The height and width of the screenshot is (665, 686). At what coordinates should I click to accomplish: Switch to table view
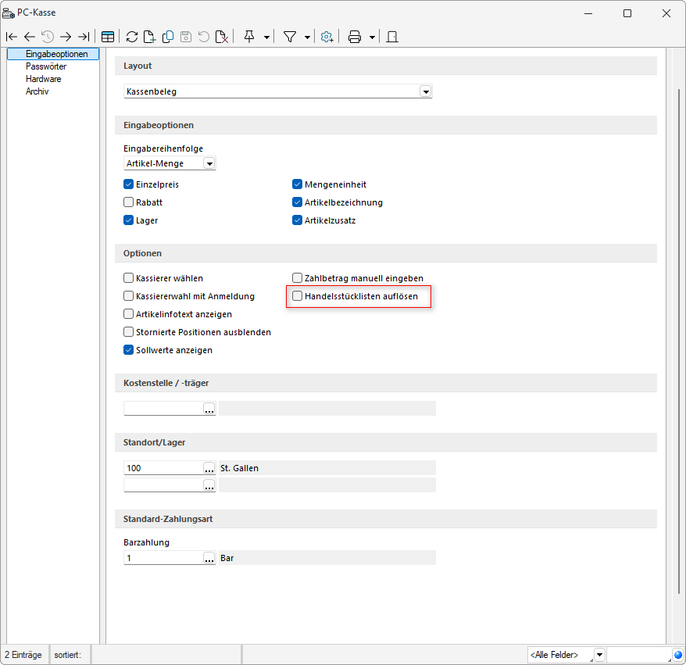click(108, 37)
